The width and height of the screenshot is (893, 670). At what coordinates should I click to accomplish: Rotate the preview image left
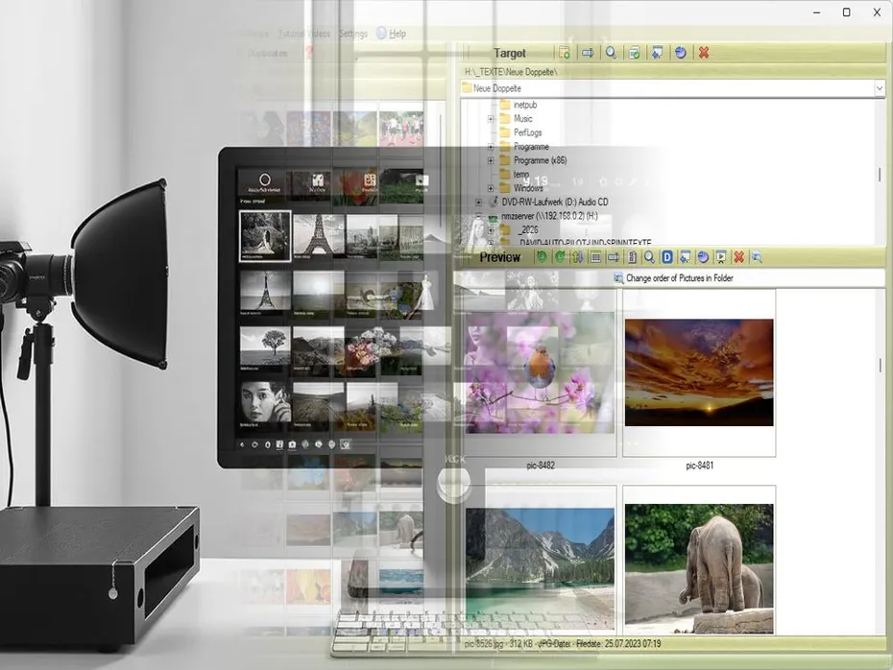(x=543, y=255)
